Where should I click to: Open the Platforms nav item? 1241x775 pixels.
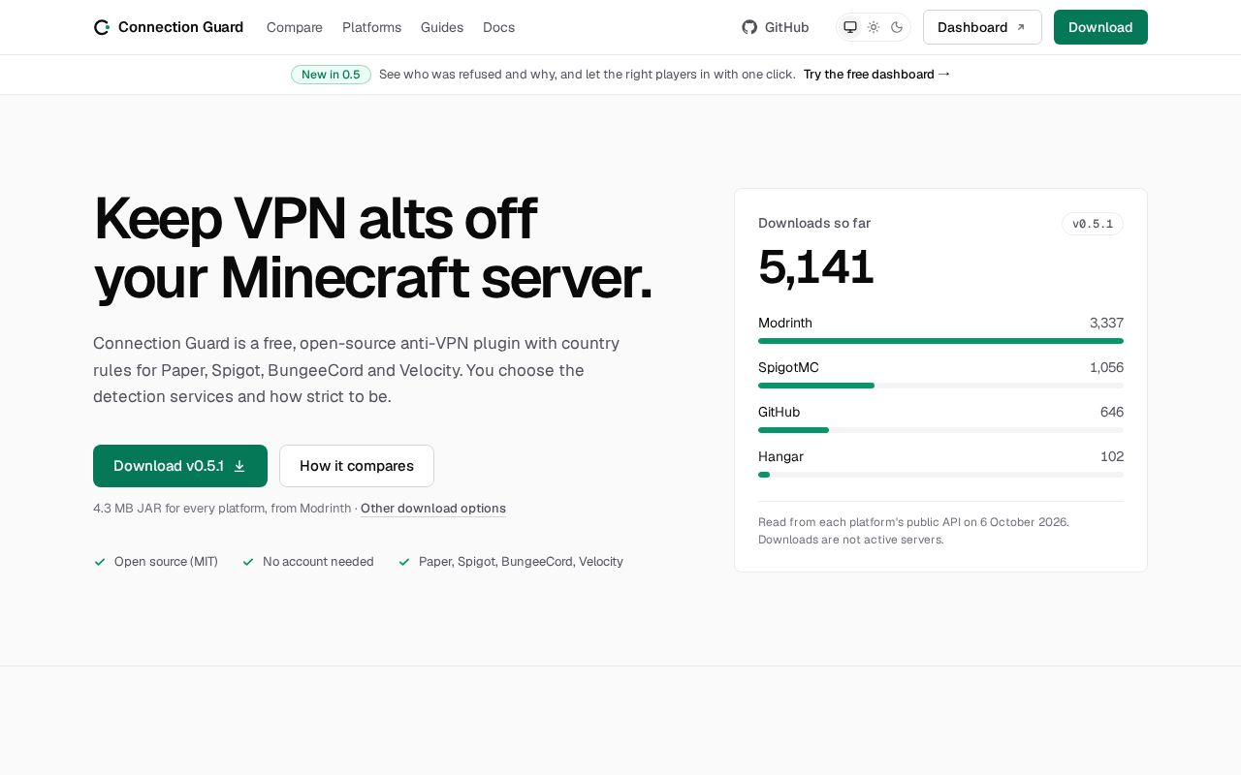point(371,27)
